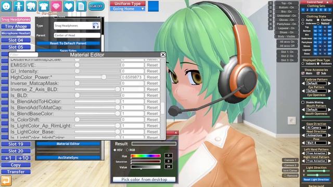Enable Disable Blinking checkbox

point(303,102)
